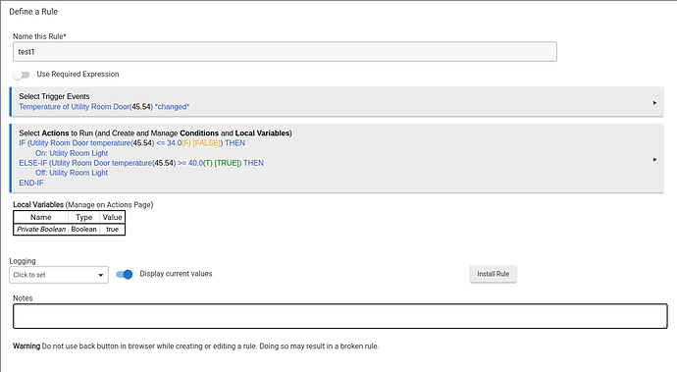The height and width of the screenshot is (372, 677).
Task: Open the Temperature of Utility Room Door trigger
Action: [104, 107]
